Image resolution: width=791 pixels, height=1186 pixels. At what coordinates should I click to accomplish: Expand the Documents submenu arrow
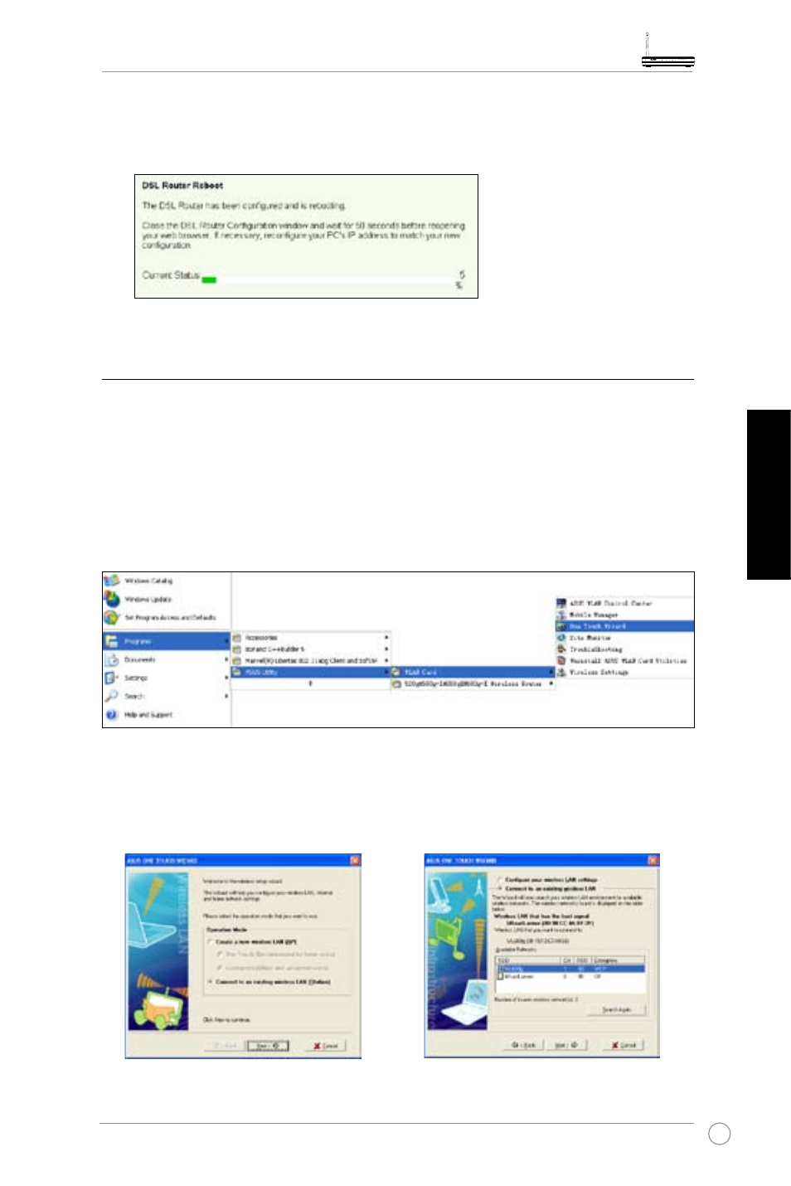[x=226, y=660]
